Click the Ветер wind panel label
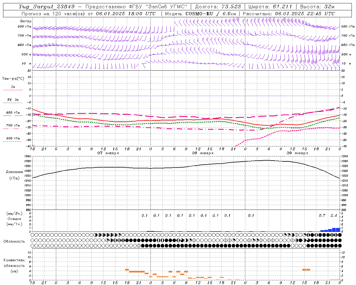 click(x=26, y=21)
